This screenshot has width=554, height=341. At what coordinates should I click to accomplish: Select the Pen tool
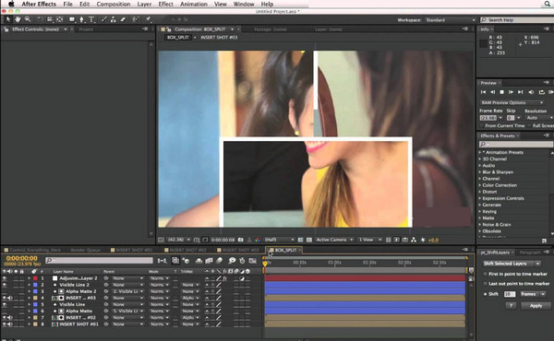click(81, 19)
